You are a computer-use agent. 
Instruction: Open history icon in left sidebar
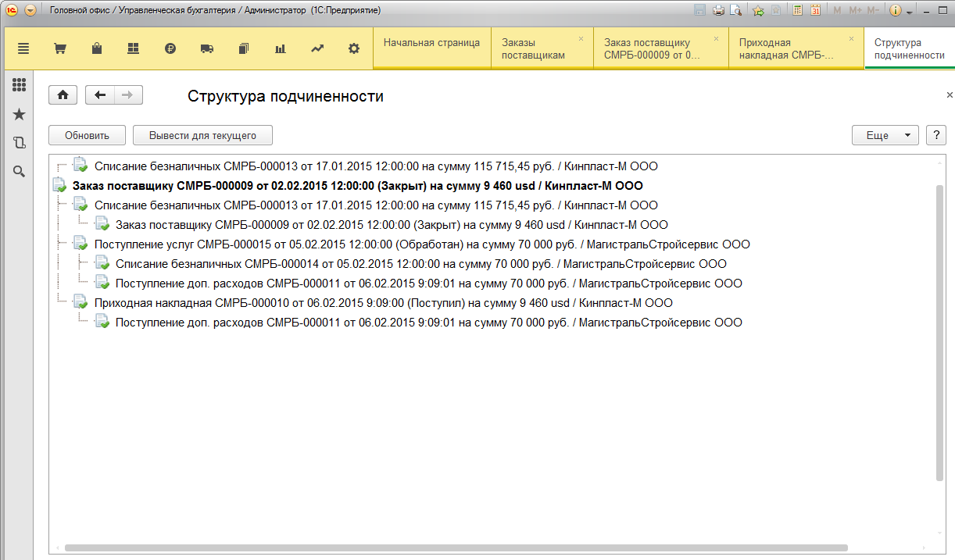pos(20,143)
